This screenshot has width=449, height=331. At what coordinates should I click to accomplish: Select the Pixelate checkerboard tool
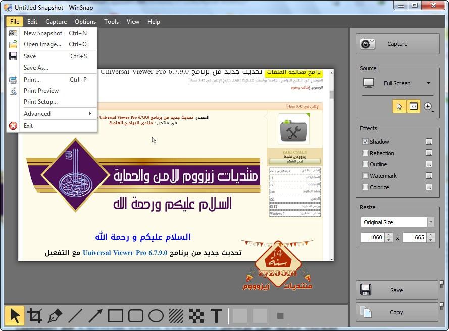196,316
